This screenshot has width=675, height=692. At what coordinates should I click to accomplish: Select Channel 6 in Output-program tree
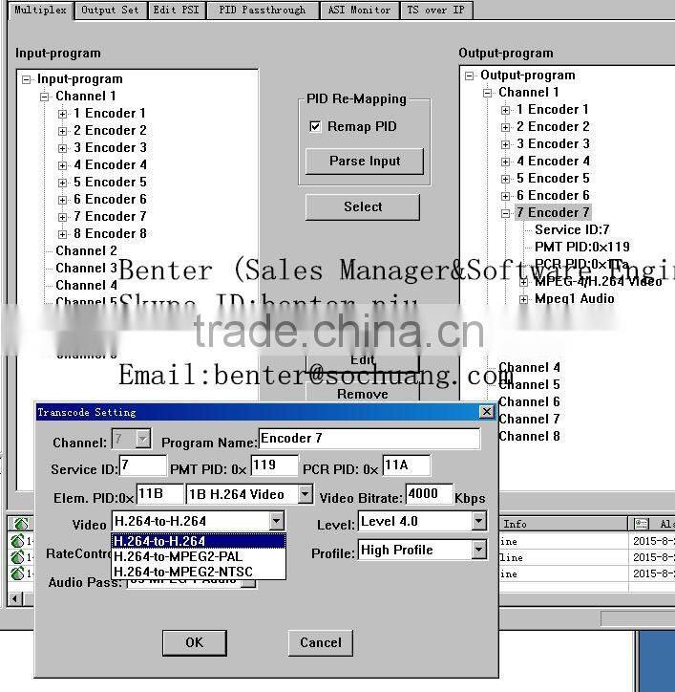click(529, 401)
